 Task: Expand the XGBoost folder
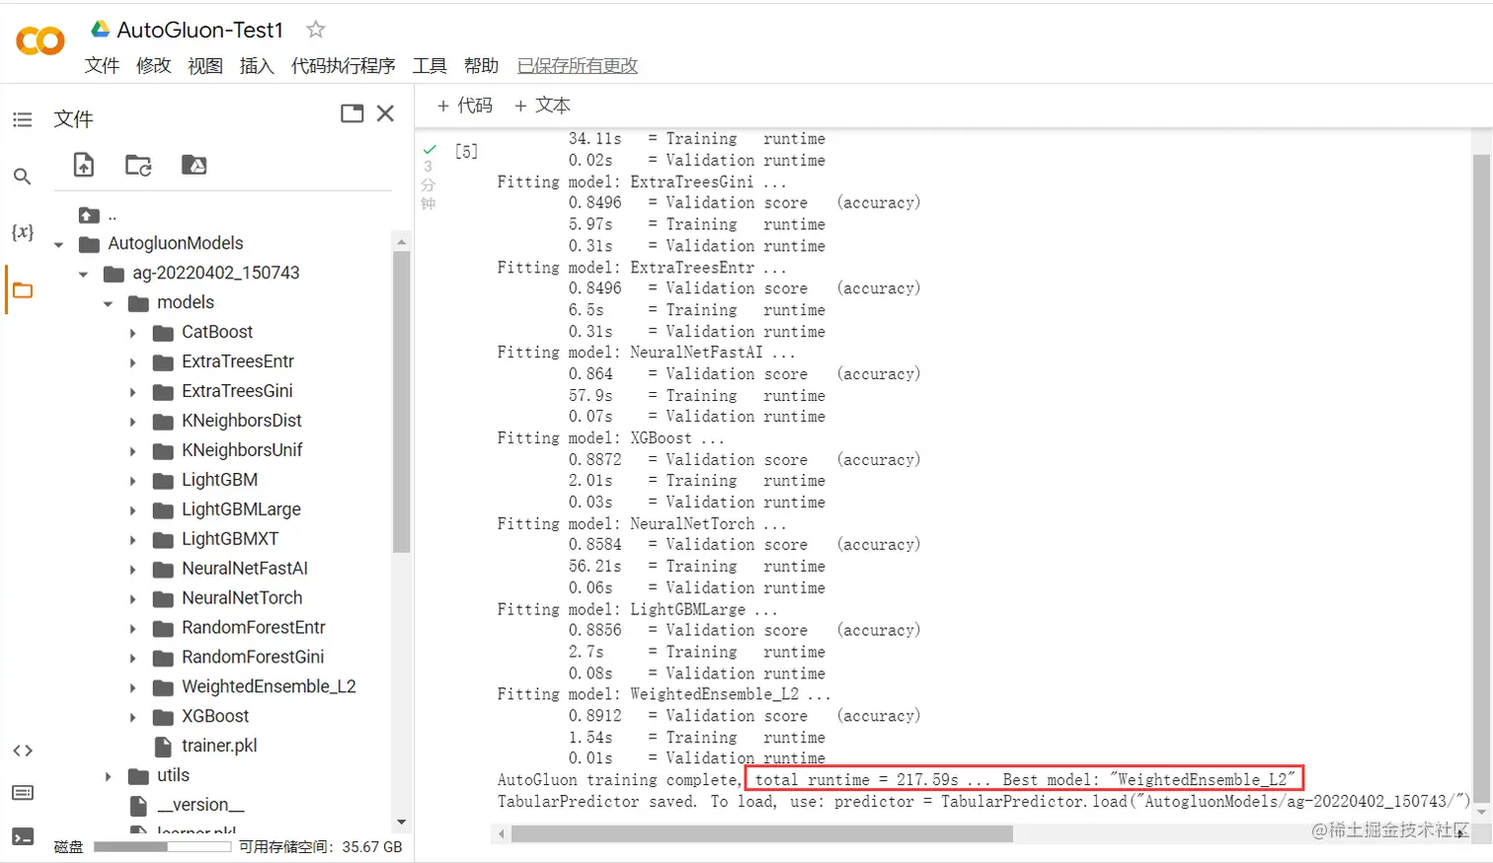click(132, 718)
